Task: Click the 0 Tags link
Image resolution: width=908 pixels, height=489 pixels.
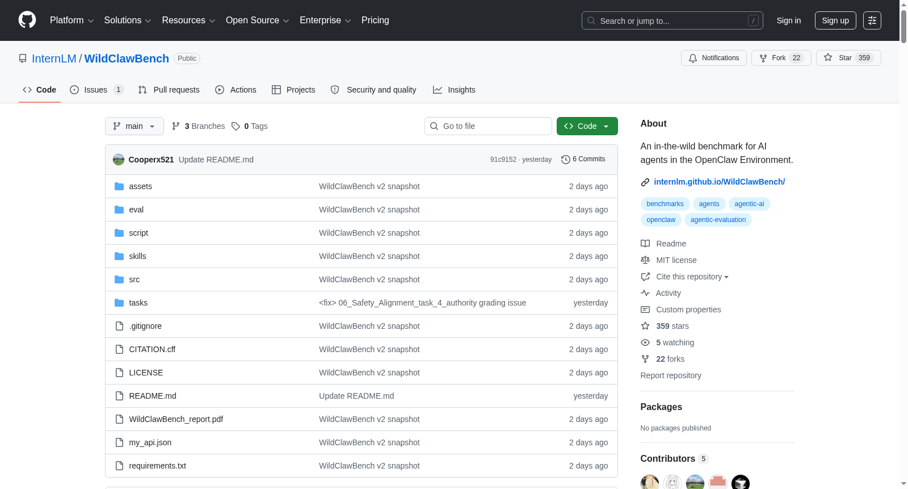Action: pos(249,126)
